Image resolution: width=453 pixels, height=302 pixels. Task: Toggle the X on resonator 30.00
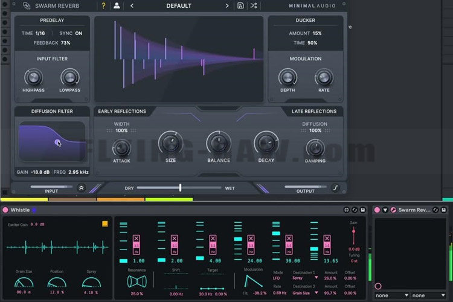(289, 239)
